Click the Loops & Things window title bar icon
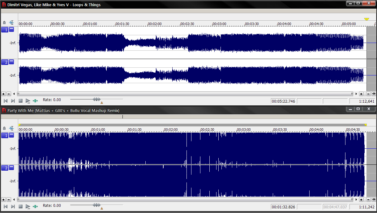The width and height of the screenshot is (377, 213). 4,5
